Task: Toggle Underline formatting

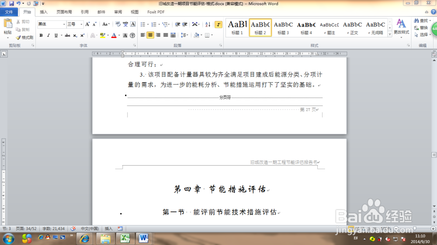Action: point(56,35)
